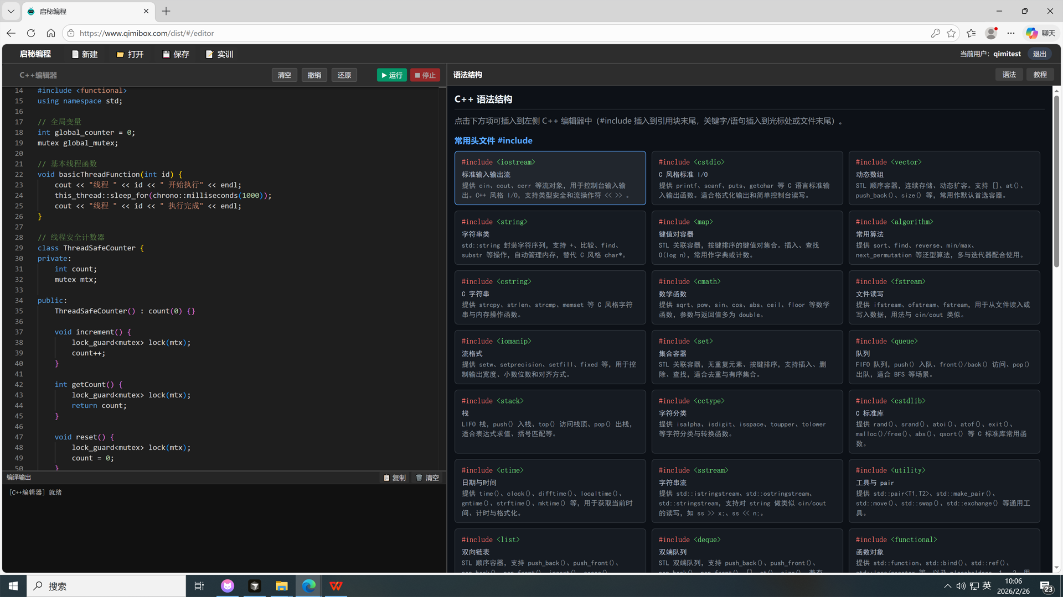Undo the last edit with 撤销
Viewport: 1063px width, 597px height.
pos(314,75)
